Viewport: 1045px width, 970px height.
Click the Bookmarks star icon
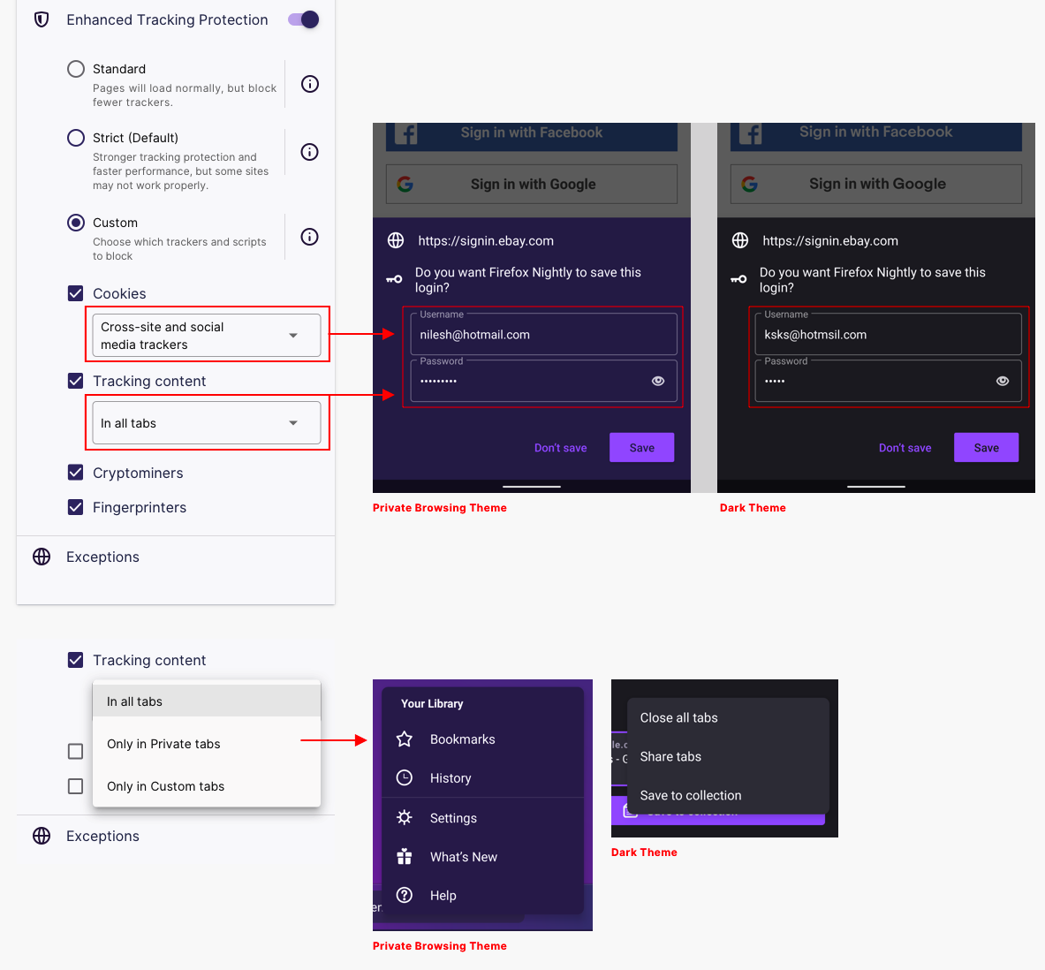click(405, 739)
